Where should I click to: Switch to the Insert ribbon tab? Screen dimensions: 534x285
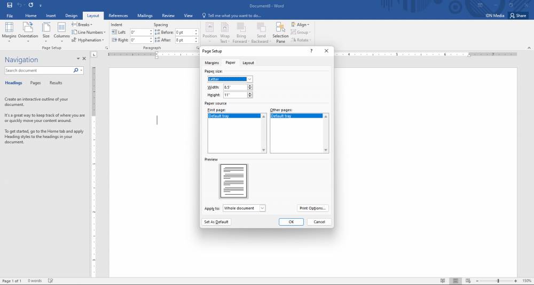pyautogui.click(x=51, y=16)
